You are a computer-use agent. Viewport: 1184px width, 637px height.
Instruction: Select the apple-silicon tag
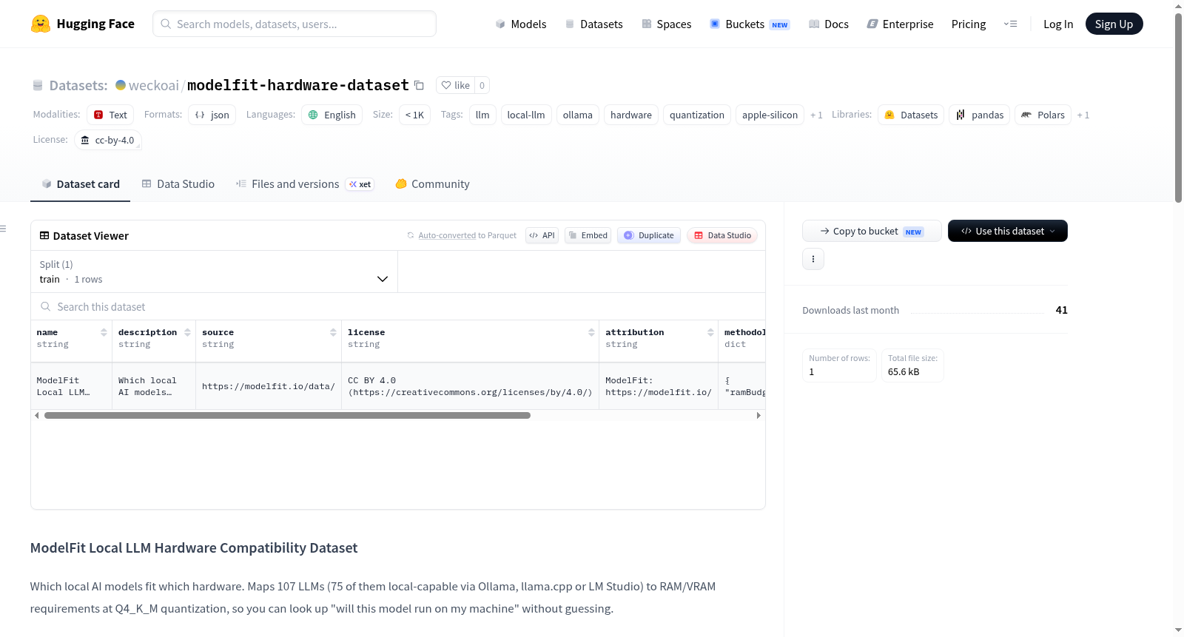pyautogui.click(x=770, y=115)
